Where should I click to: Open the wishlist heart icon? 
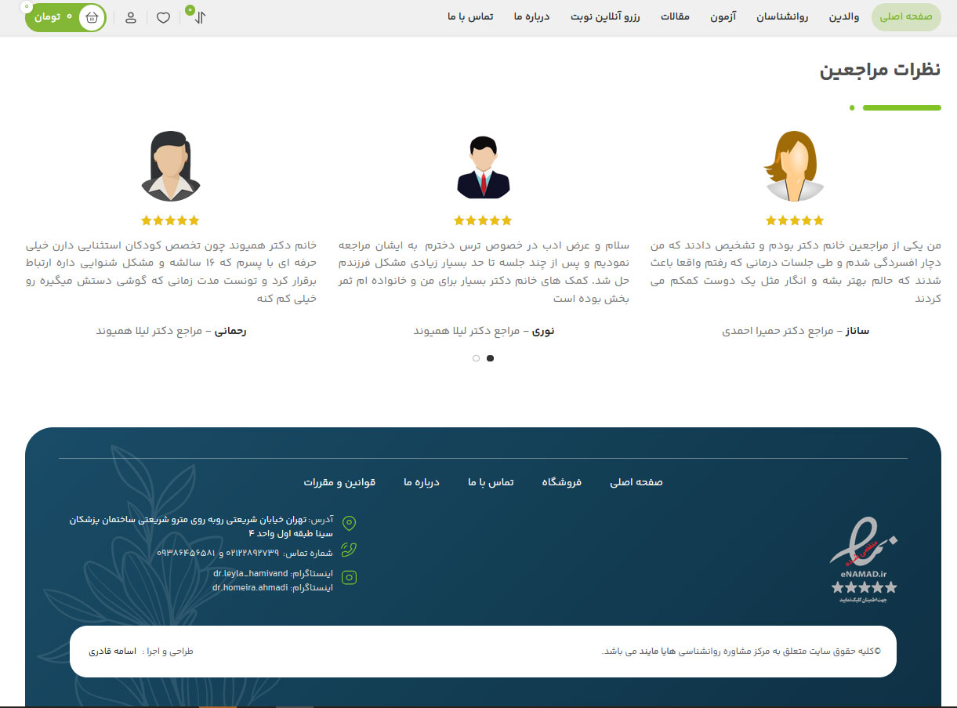pos(163,17)
